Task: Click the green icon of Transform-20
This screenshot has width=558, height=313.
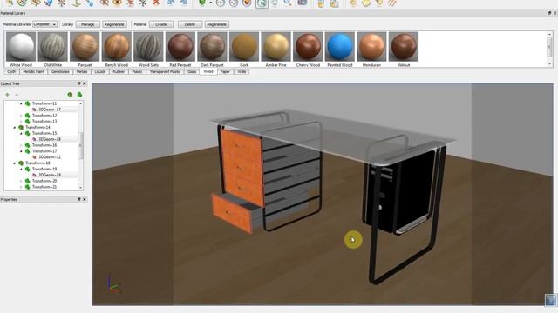Action: pos(27,181)
